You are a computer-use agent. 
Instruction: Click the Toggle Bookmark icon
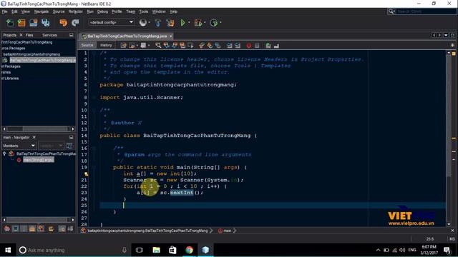218,45
